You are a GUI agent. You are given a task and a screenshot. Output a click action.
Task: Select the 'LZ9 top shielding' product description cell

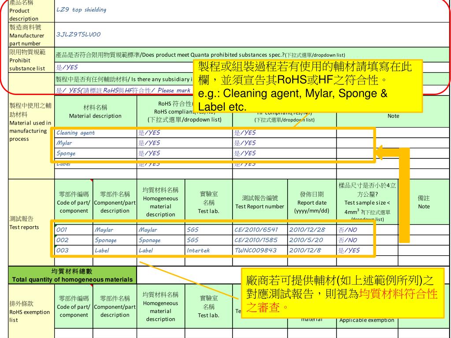pos(252,11)
